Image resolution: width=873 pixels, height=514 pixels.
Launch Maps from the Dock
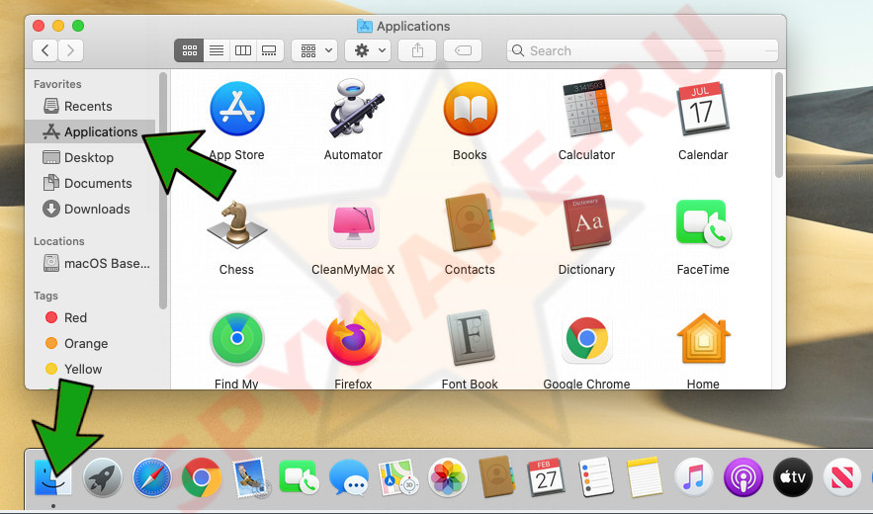coord(398,477)
